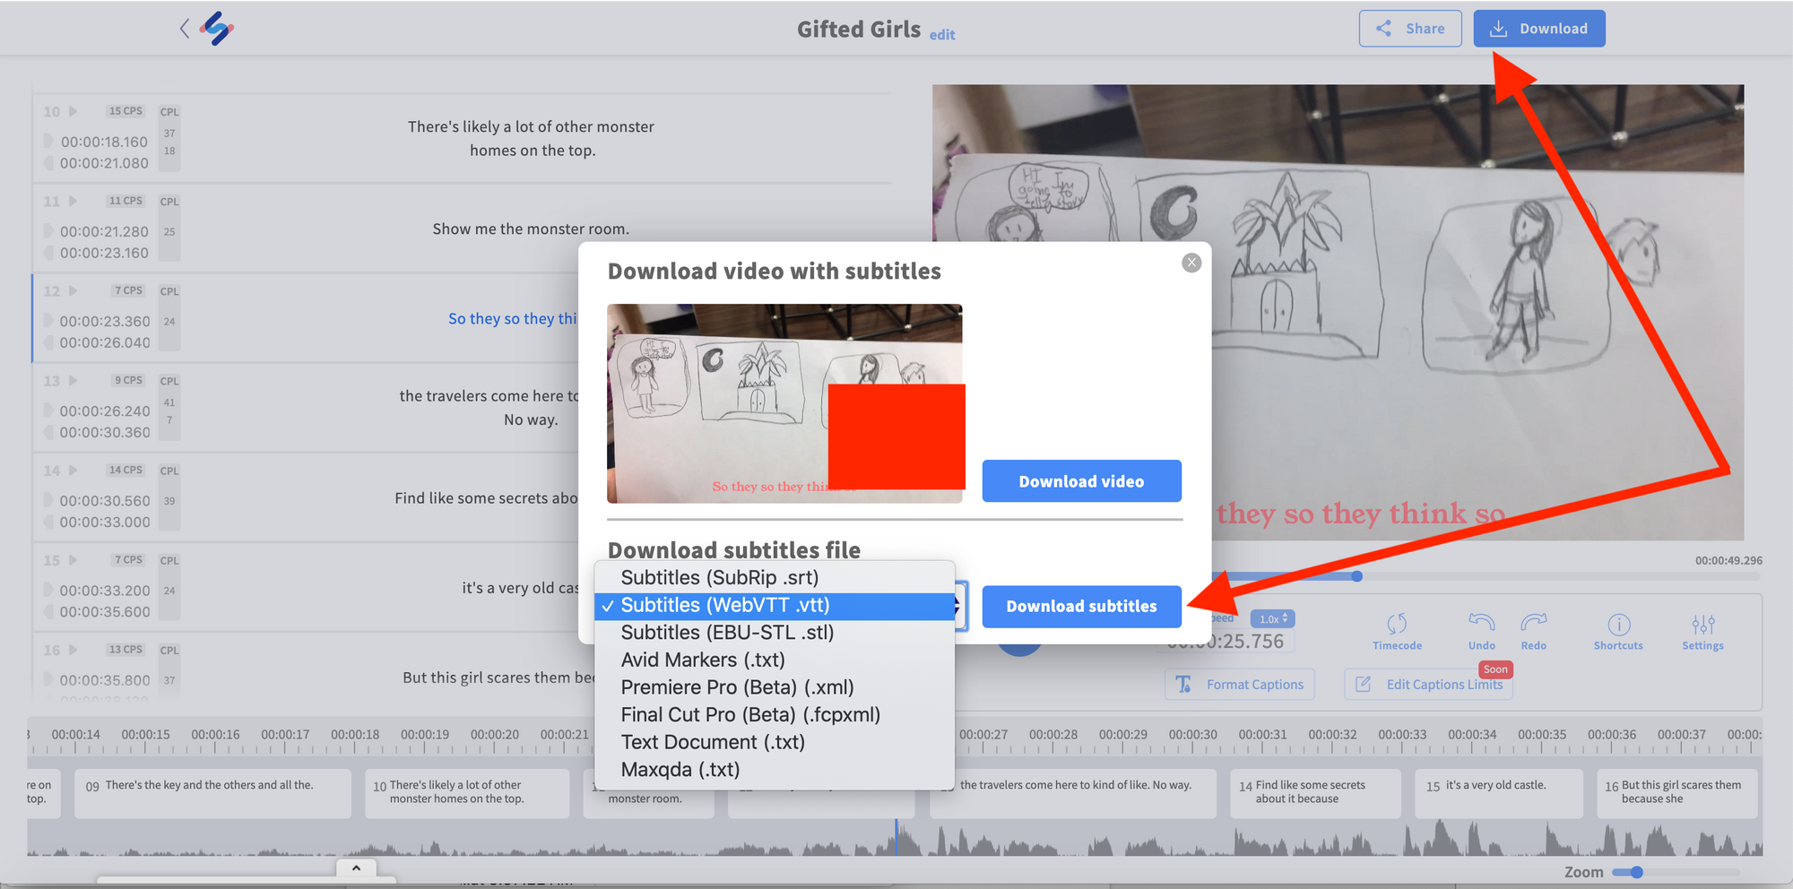Click the Undo arrow icon

(1481, 622)
